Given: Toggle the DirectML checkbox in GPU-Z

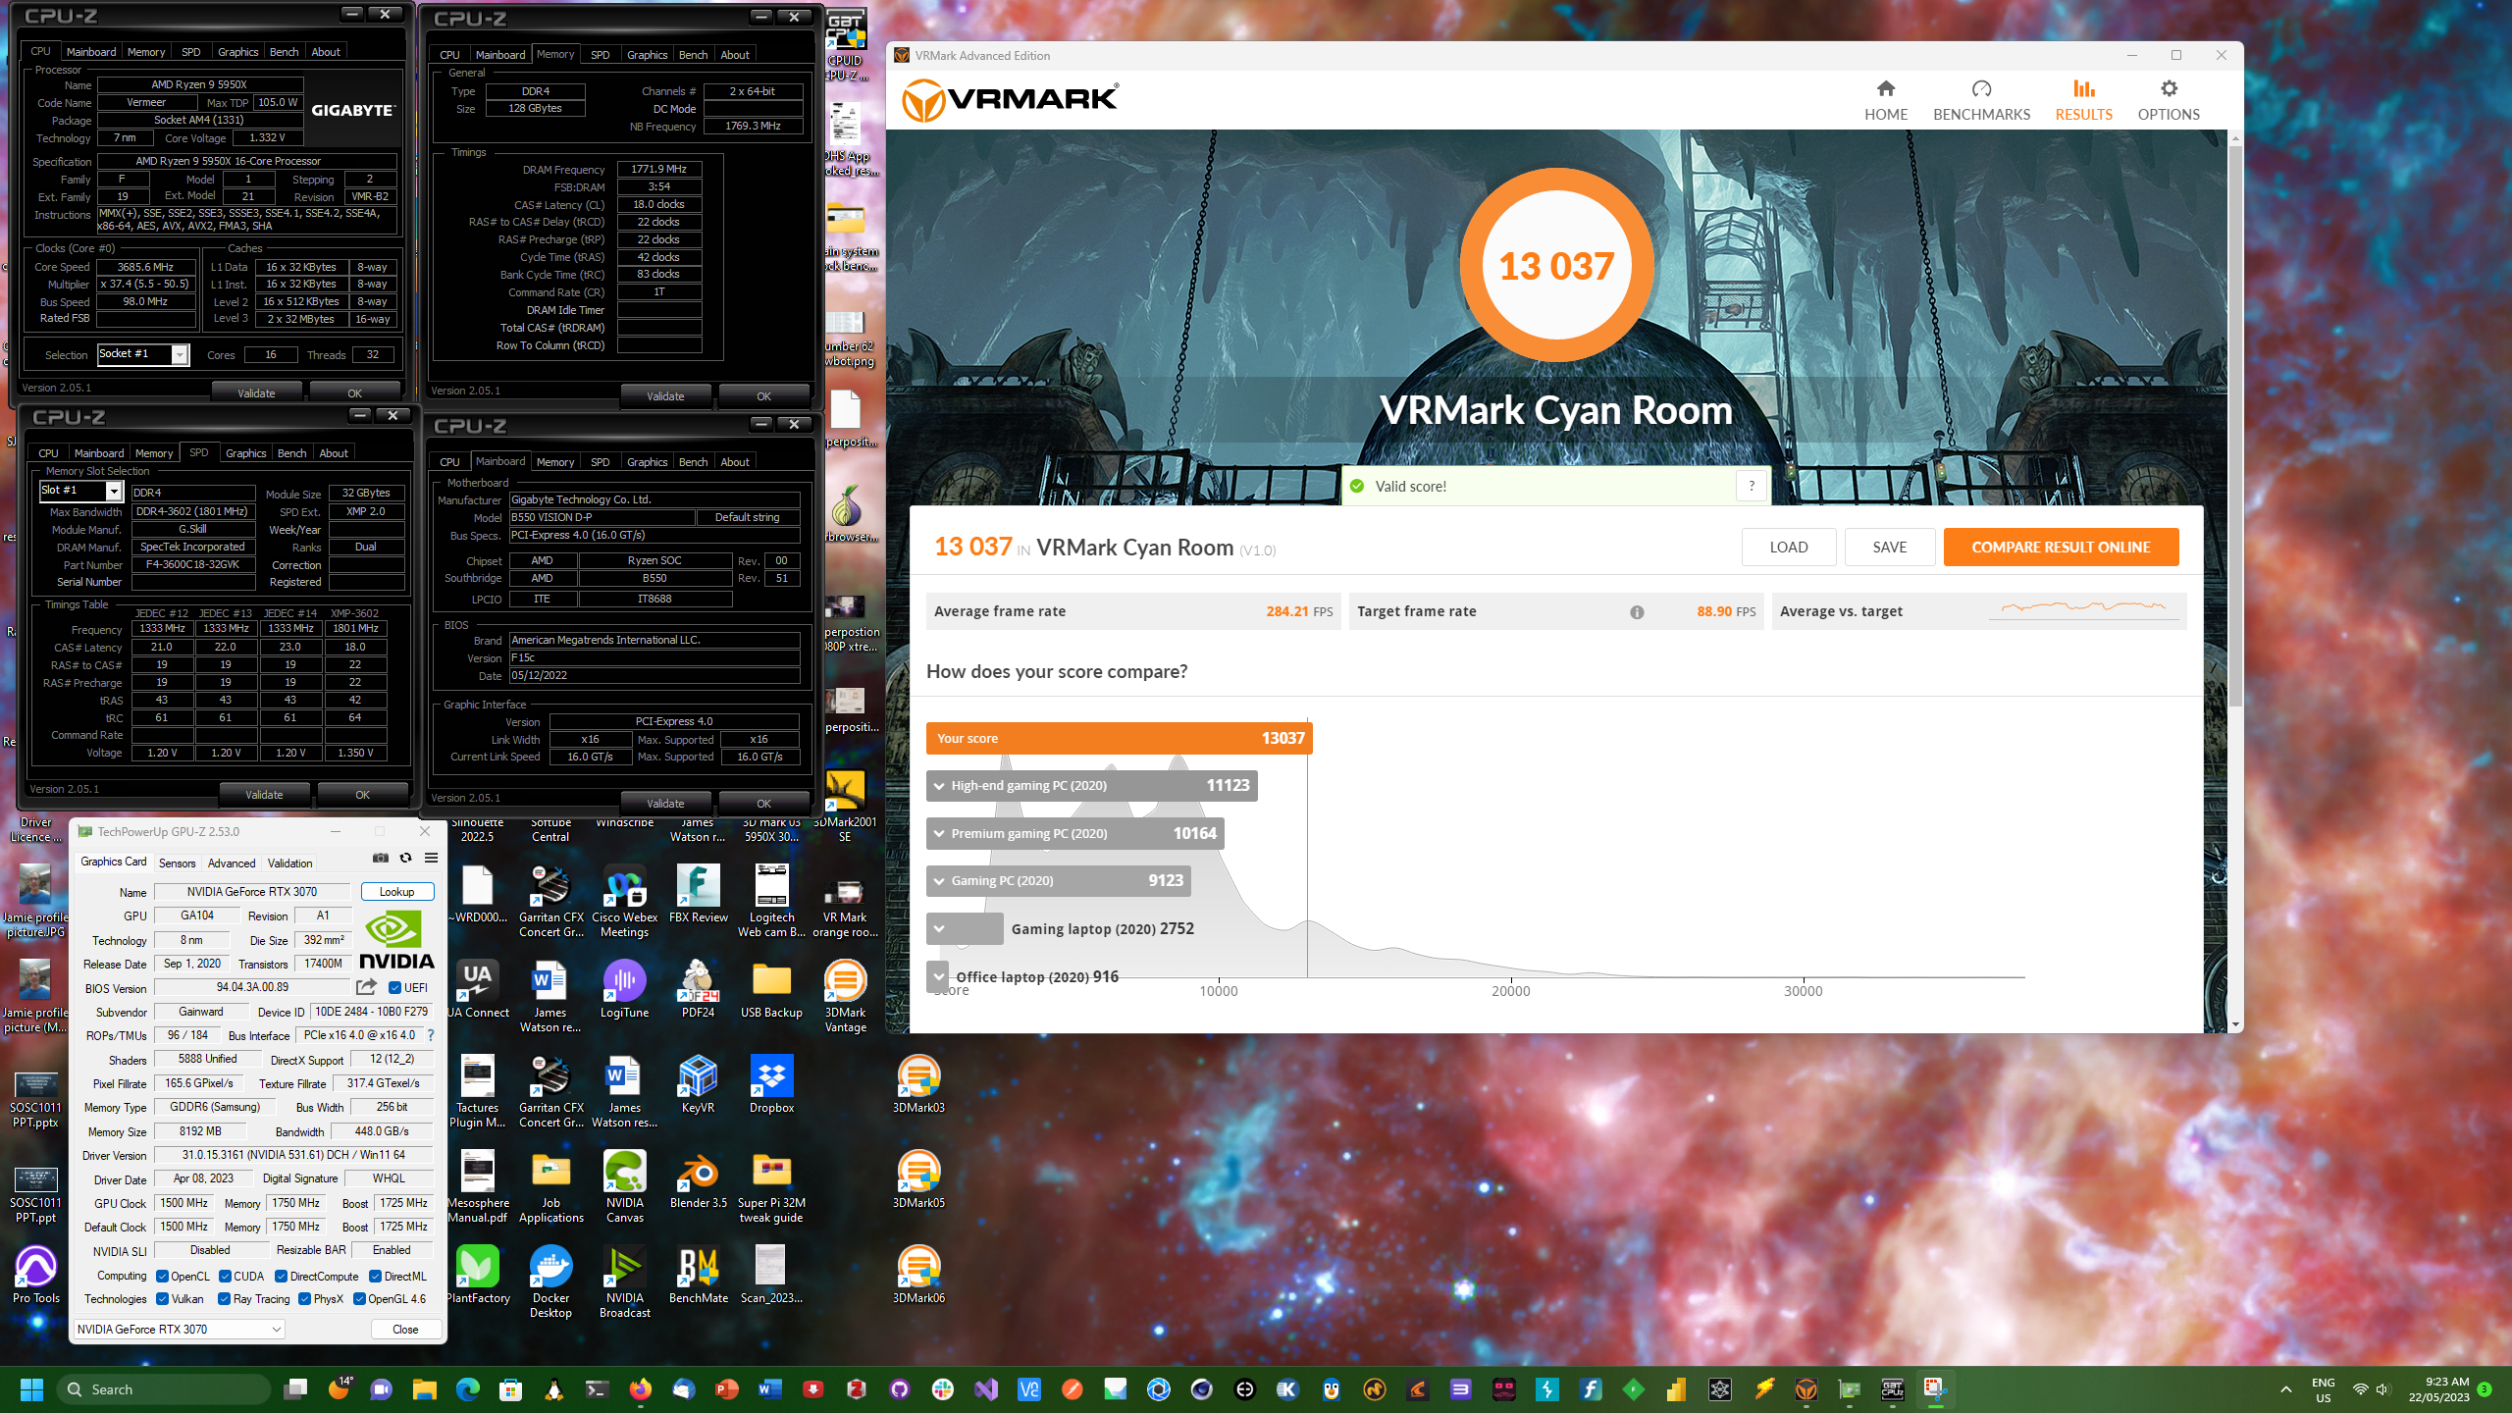Looking at the screenshot, I should 375,1277.
